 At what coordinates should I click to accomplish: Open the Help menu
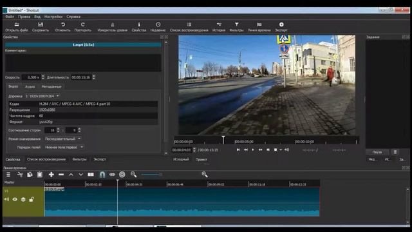pyautogui.click(x=73, y=17)
